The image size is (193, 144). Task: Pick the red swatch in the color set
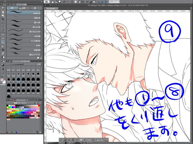pyautogui.click(x=39, y=105)
